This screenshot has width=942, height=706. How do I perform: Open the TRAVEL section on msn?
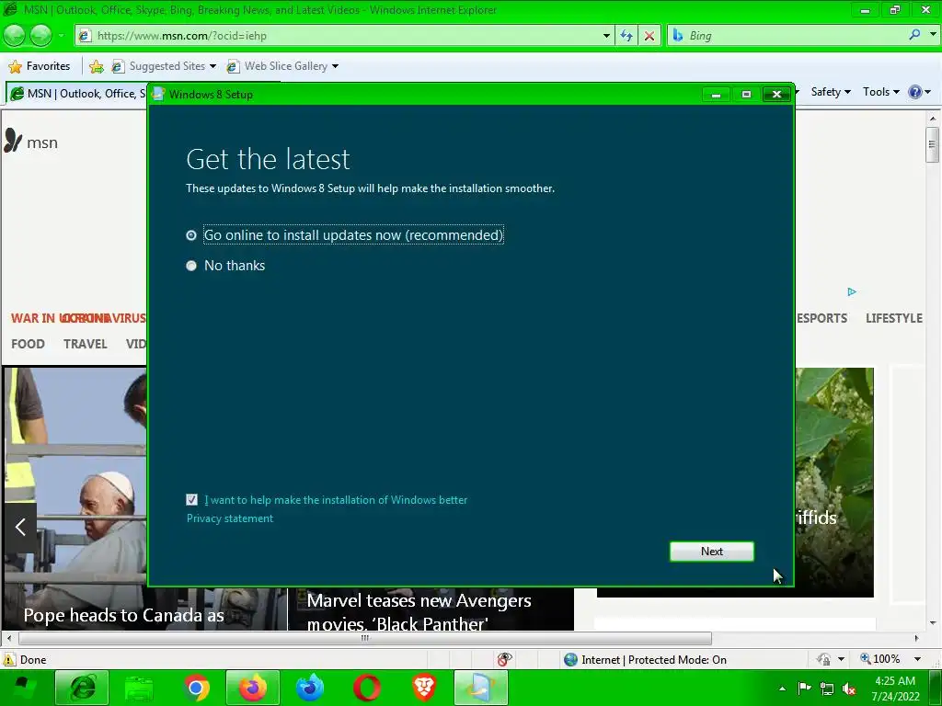(x=86, y=344)
